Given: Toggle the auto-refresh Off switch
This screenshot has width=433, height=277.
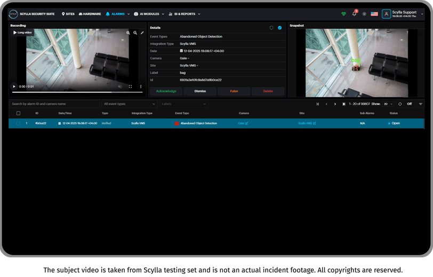Looking at the screenshot, I should point(409,104).
